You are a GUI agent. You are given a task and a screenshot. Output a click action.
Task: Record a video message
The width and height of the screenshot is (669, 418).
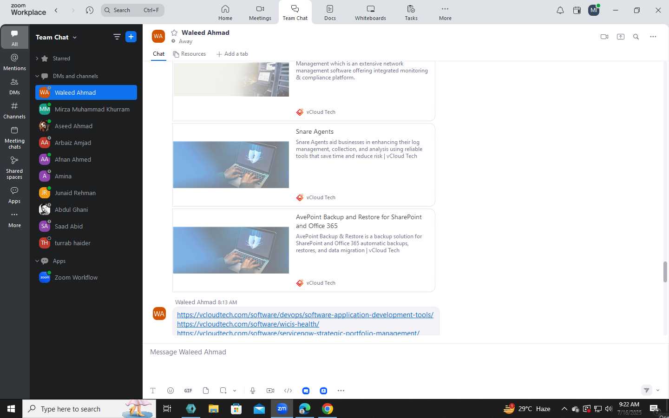[x=270, y=391]
